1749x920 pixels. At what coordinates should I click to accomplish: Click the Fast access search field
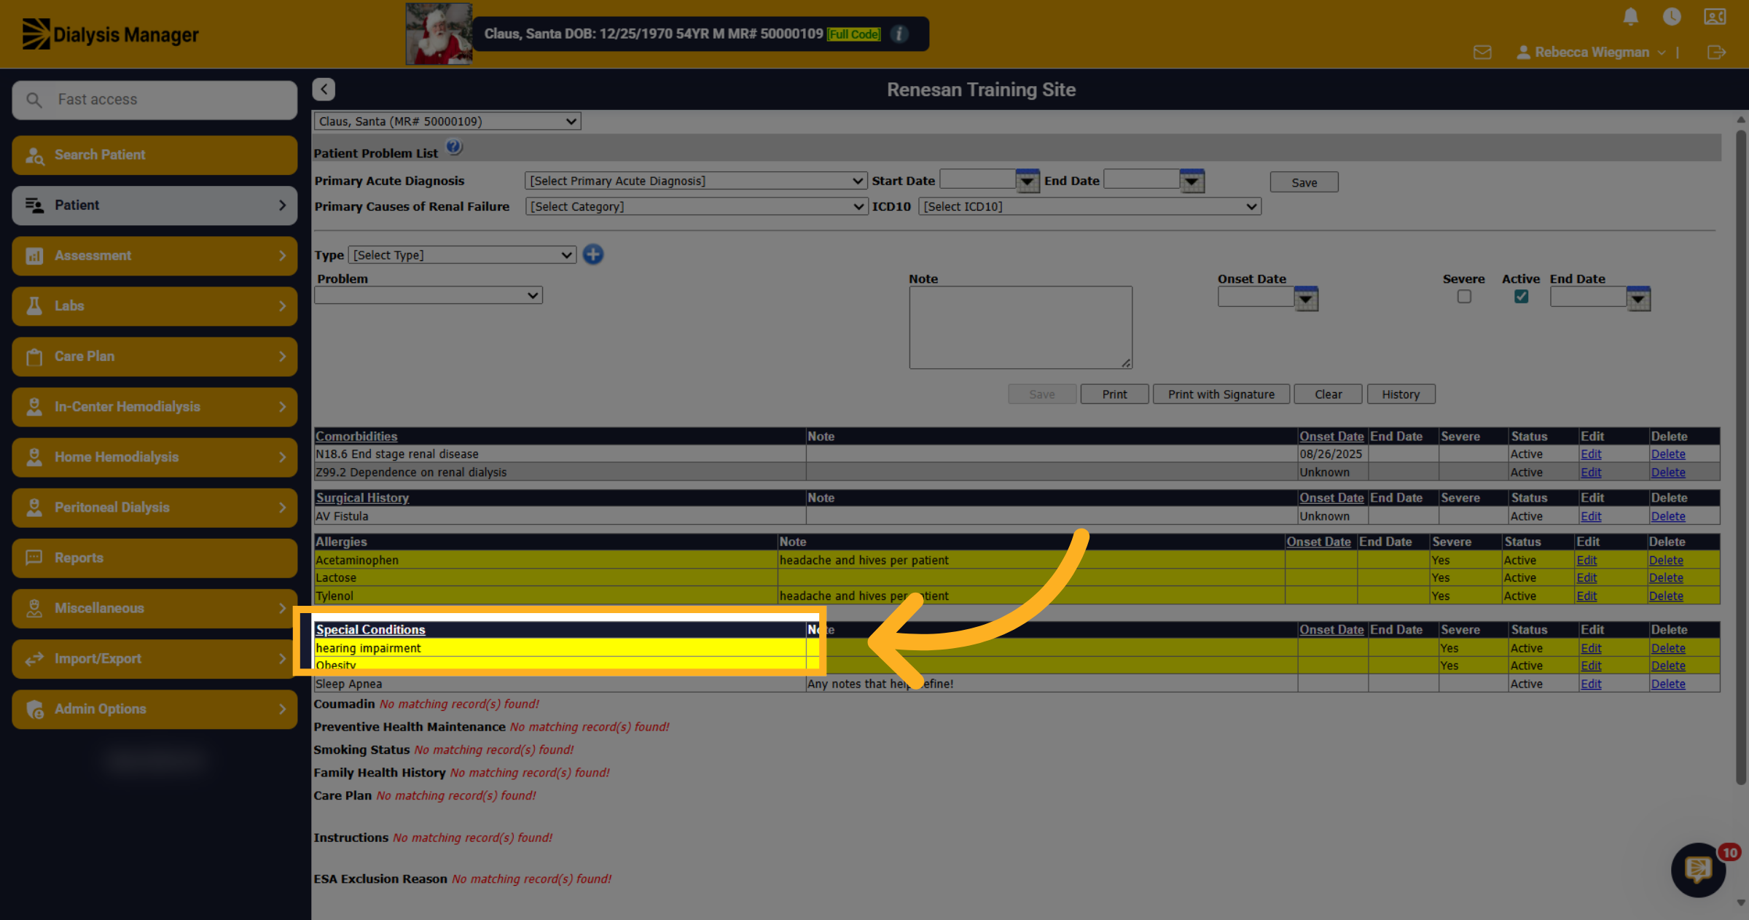point(154,100)
